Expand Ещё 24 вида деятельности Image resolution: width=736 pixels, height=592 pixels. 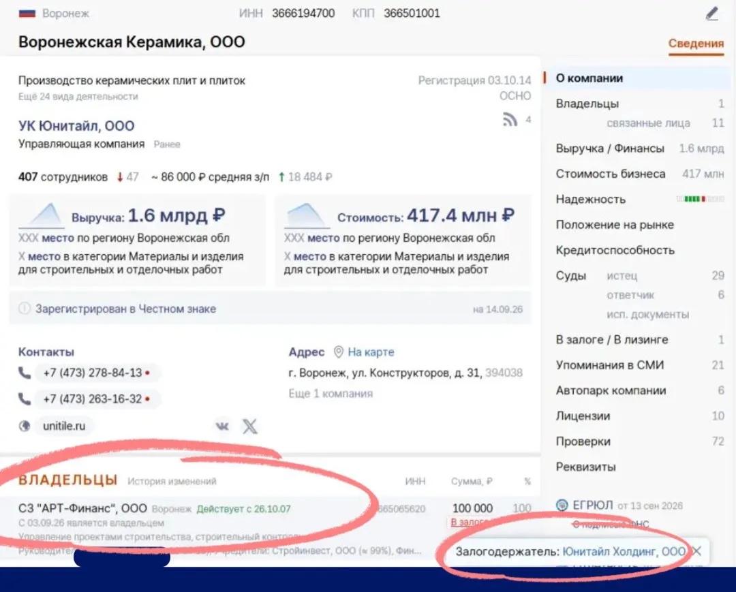tap(78, 97)
